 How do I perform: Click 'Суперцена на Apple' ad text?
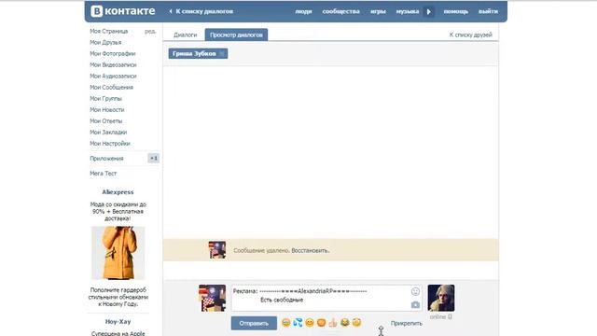pos(118,333)
